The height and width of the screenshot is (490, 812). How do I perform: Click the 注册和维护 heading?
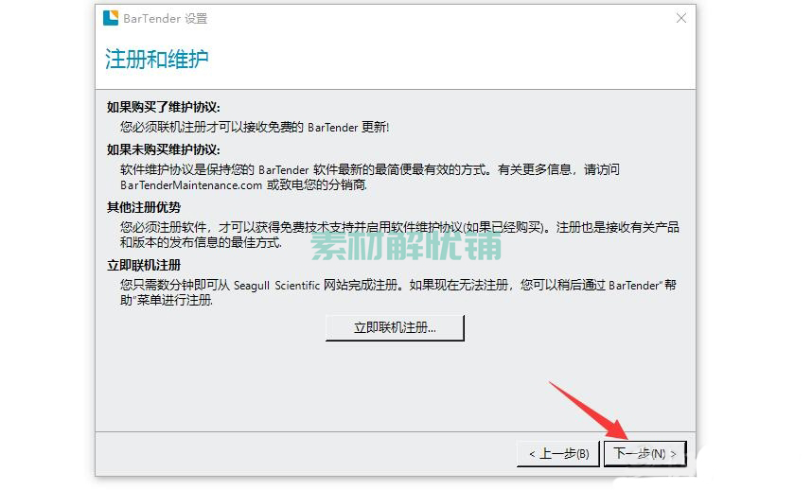click(157, 59)
